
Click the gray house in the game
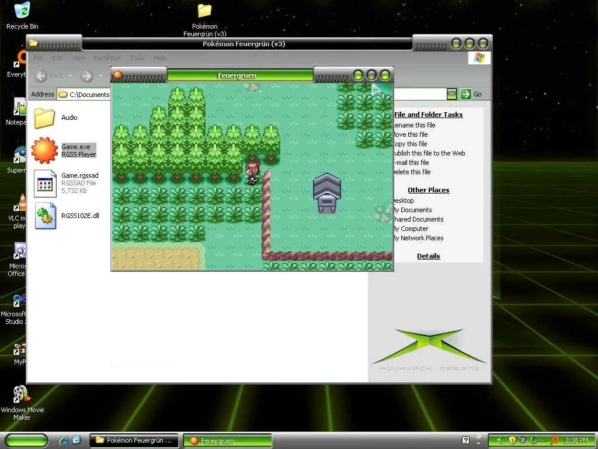point(327,193)
